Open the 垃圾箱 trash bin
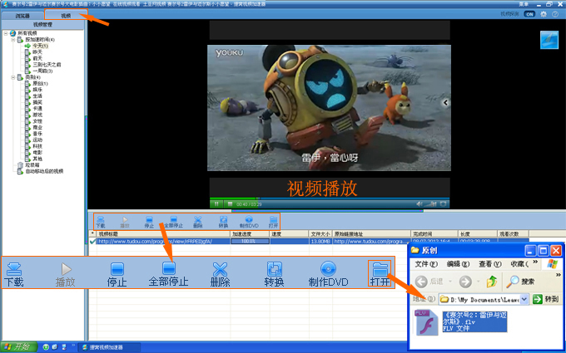 [x=30, y=165]
